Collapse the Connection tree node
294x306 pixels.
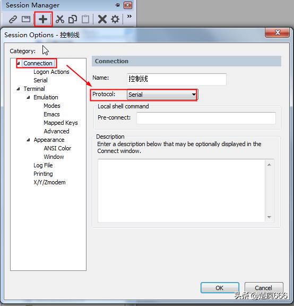[x=19, y=63]
